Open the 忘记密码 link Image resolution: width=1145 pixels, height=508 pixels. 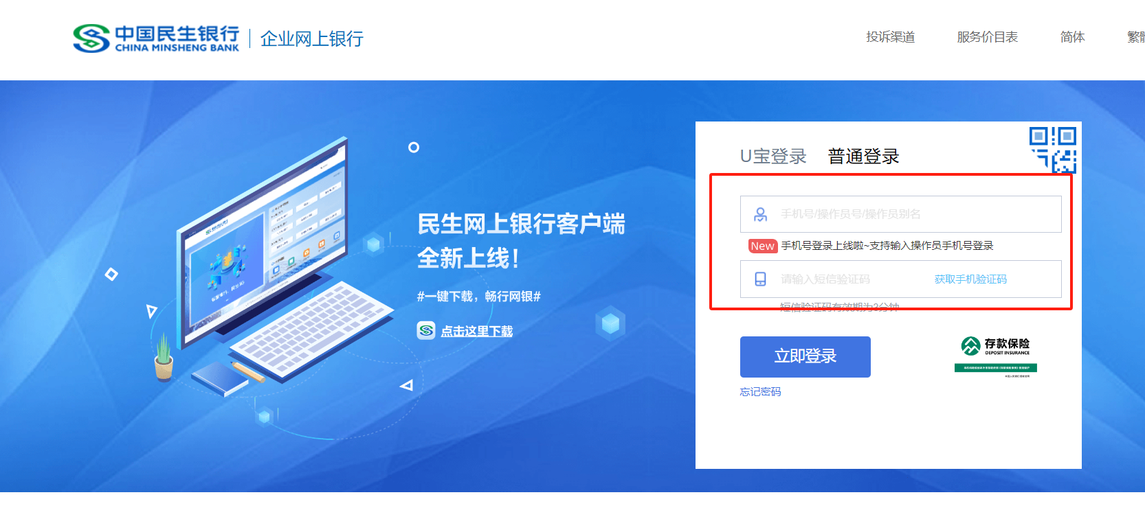[760, 392]
